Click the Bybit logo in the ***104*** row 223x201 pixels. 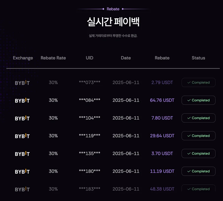[x=22, y=118]
